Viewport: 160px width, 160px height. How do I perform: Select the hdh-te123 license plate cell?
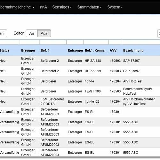(92, 101)
